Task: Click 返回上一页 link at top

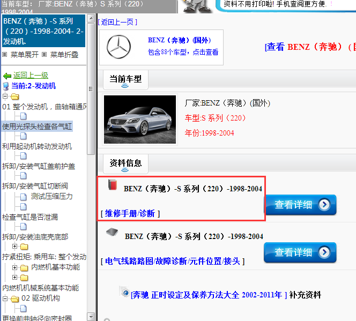Action: [x=117, y=22]
